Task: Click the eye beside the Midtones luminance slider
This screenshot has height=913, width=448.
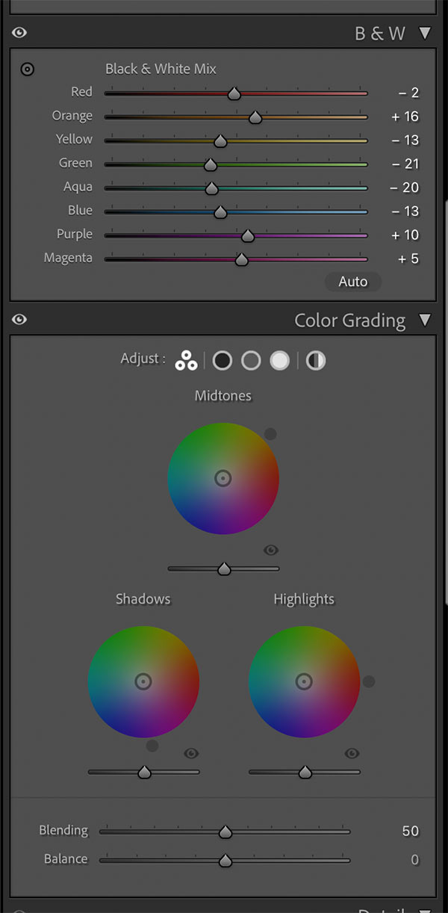Action: pos(271,550)
